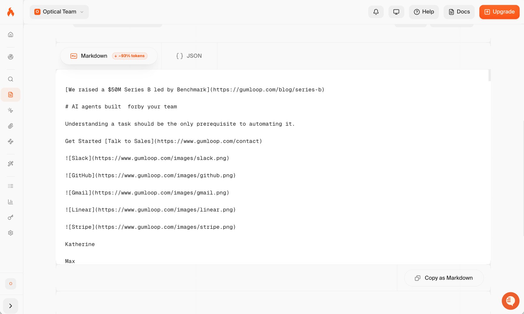This screenshot has height=314, width=524.
Task: Click Copy as Markdown button
Action: click(444, 278)
